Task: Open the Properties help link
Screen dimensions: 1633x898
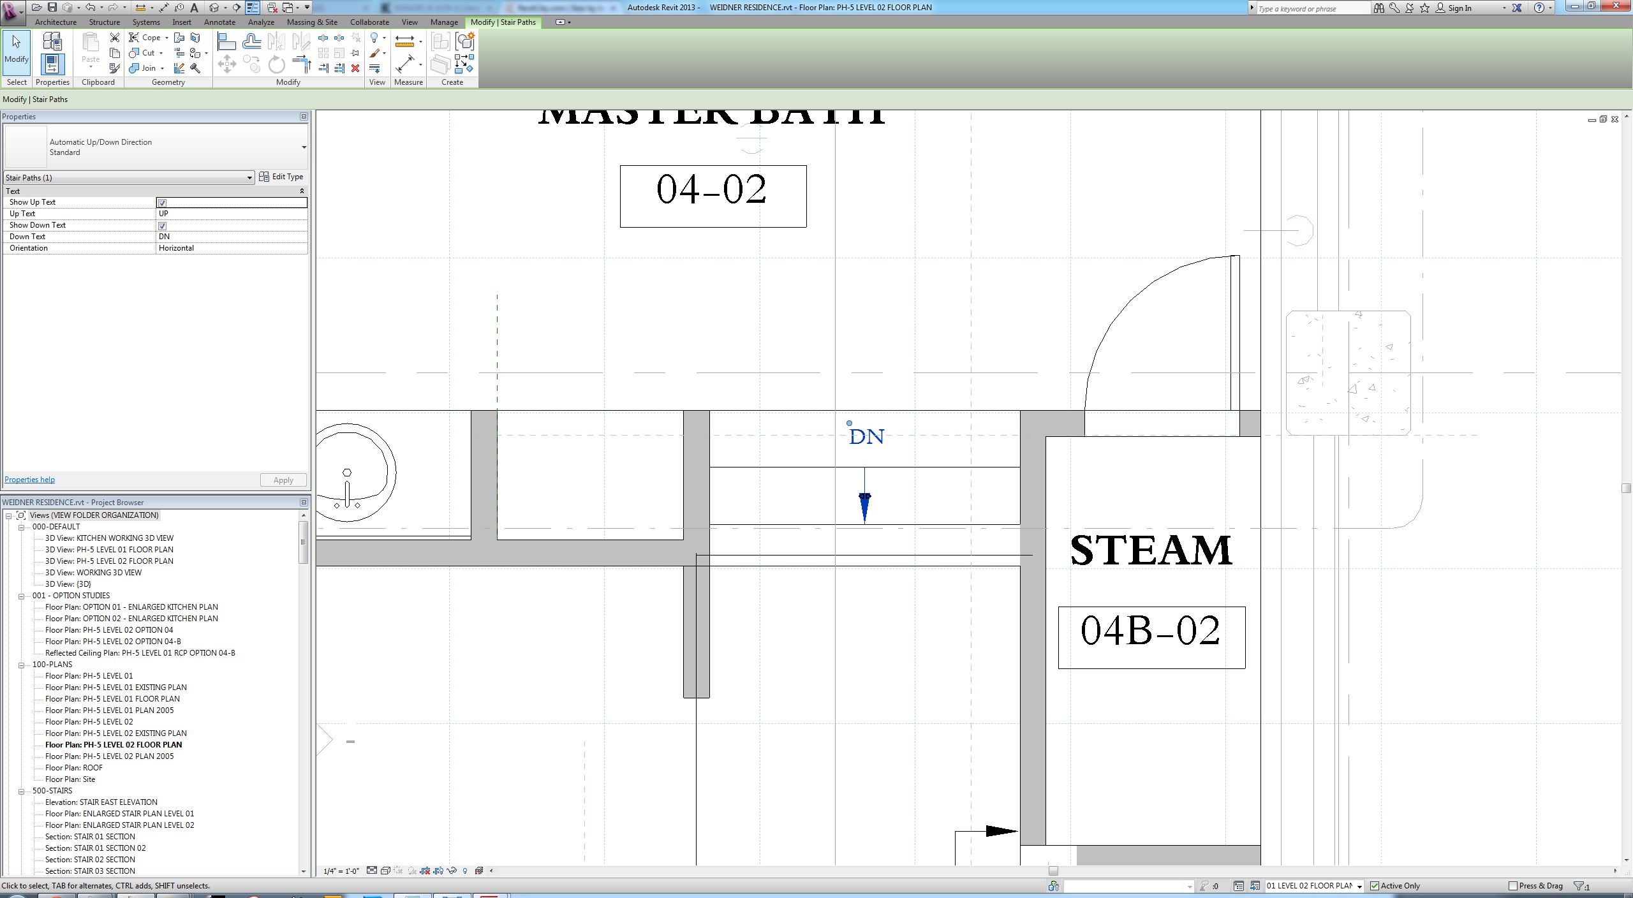Action: [29, 480]
